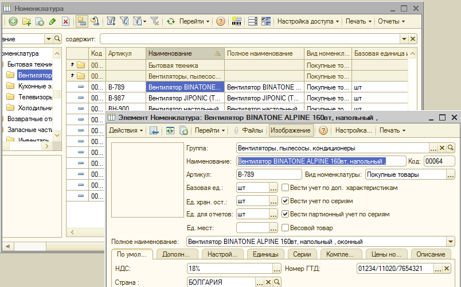Viewport: 461px width, 287px height.
Task: Select the B-987 Вентилятор JIPONIC row
Action: point(237,98)
